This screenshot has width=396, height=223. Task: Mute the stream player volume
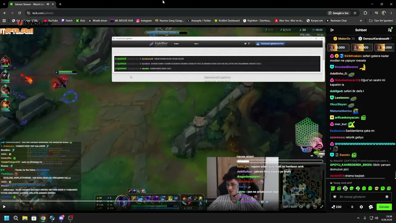(x=301, y=207)
